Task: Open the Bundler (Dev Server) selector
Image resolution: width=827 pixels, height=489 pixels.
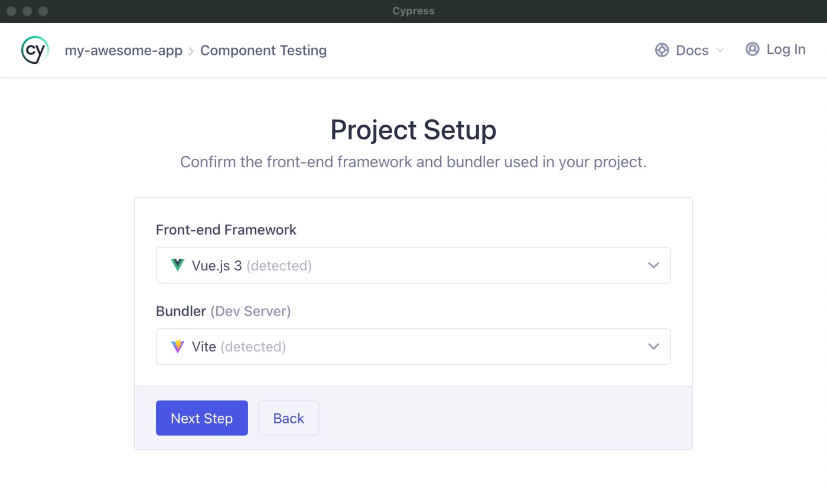Action: coord(413,347)
